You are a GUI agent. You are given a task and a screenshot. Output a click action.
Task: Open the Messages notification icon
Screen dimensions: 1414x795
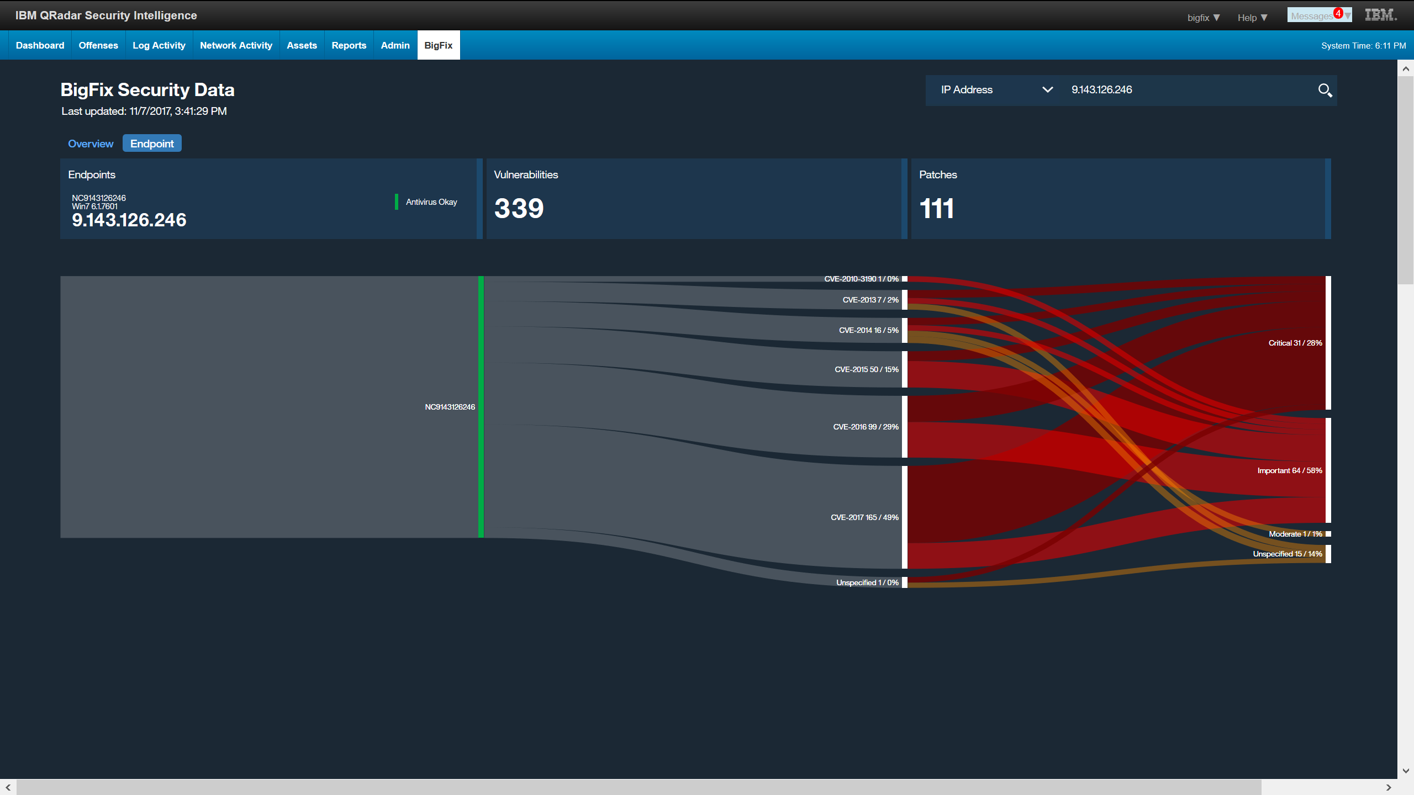click(x=1316, y=15)
